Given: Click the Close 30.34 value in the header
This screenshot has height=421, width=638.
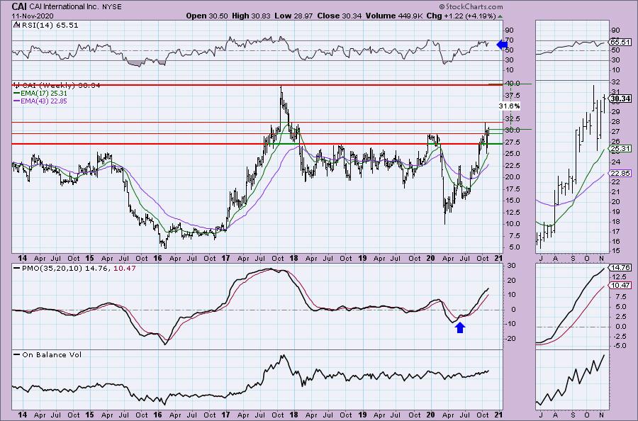Looking at the screenshot, I should (340, 16).
